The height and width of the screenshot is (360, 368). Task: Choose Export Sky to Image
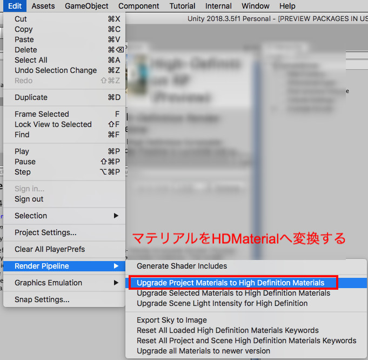(246, 320)
